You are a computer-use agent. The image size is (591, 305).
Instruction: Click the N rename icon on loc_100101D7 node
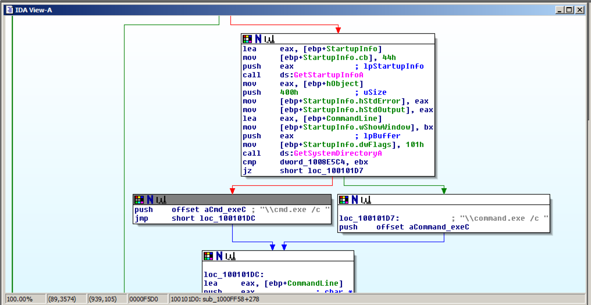pyautogui.click(x=355, y=200)
